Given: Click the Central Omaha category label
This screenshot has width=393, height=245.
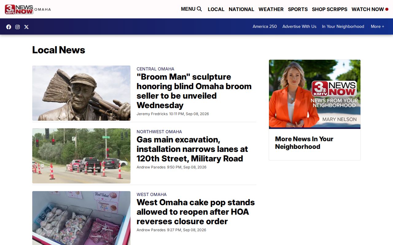Looking at the screenshot, I should [x=155, y=69].
